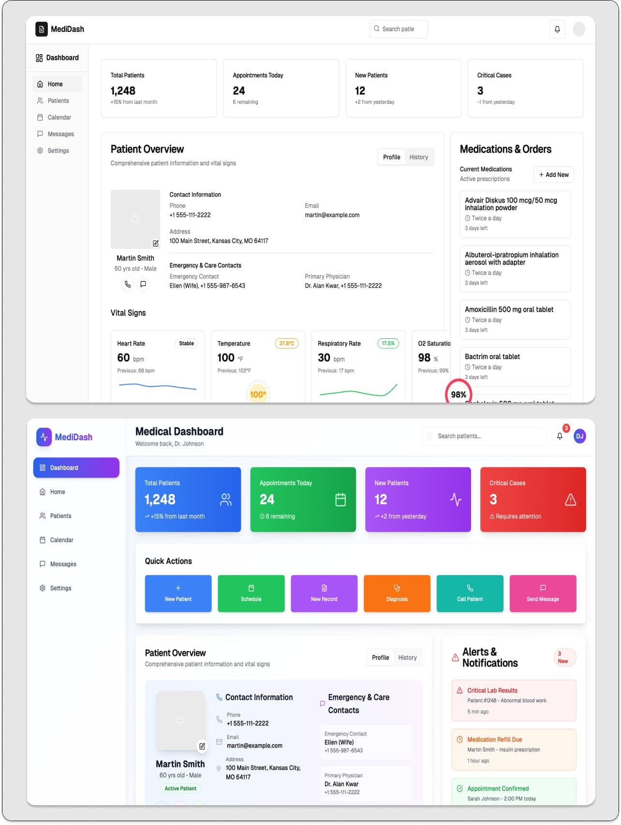The height and width of the screenshot is (825, 621).
Task: Click the MediDash document logo icon in top window
Action: (42, 29)
